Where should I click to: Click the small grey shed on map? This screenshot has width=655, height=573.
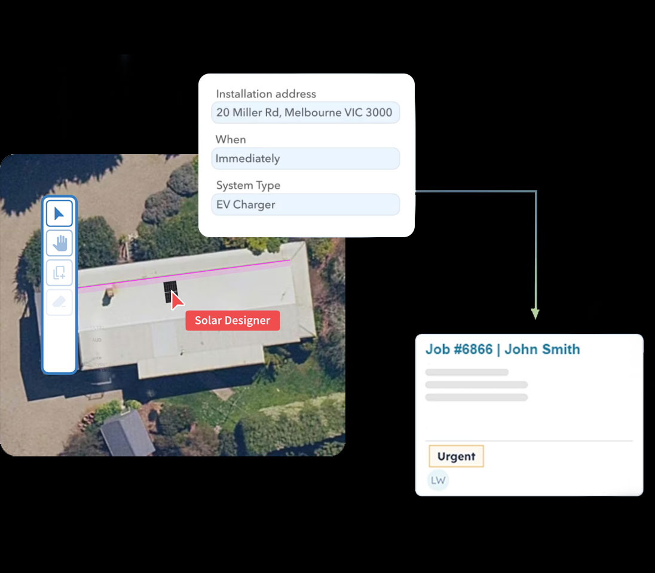[x=127, y=434]
